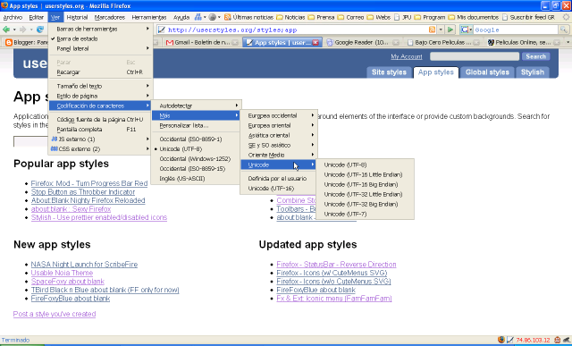
Task: Click the Suscribir feed GR bookmark
Action: click(x=528, y=17)
